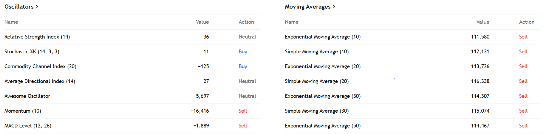
Task: Open Simple Moving Average (30) entry
Action: tap(317, 111)
